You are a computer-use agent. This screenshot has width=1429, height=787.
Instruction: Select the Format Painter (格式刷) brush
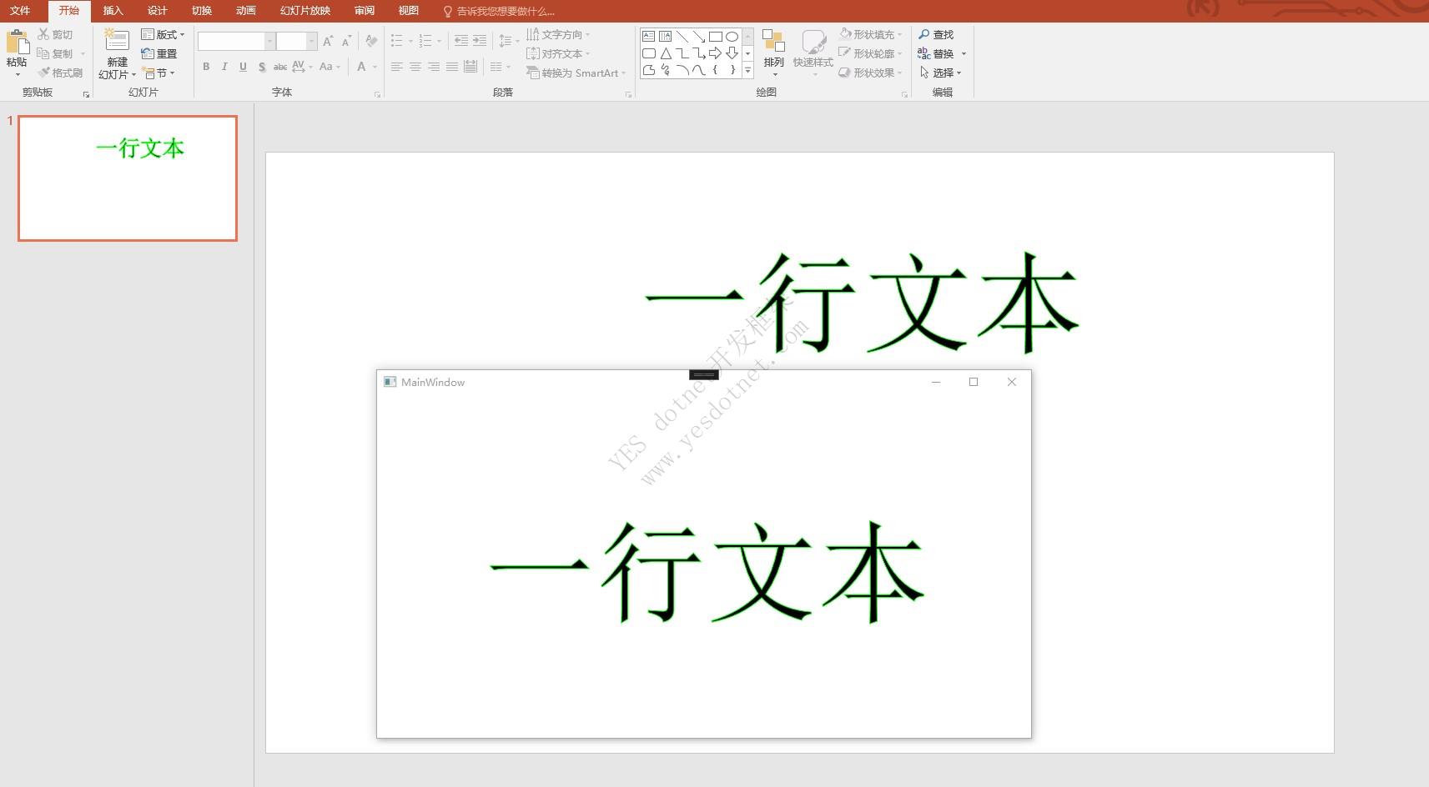(60, 73)
